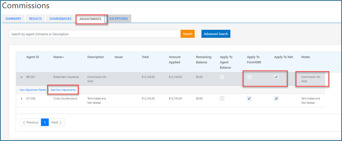Open Advanced Search
The image size is (342, 141).
tap(216, 34)
